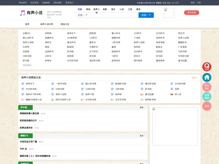The image size is (219, 164).
Task: Click the favicon beside 有声下吧
Action: (82, 94)
